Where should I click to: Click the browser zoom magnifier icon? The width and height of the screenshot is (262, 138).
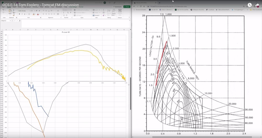[244, 6]
